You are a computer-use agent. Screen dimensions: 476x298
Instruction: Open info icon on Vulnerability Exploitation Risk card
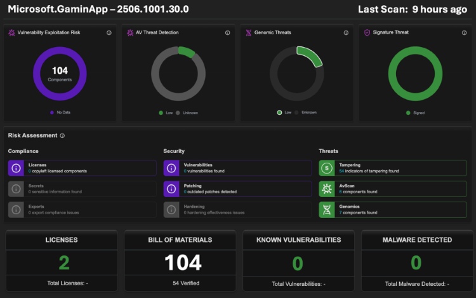tap(109, 33)
